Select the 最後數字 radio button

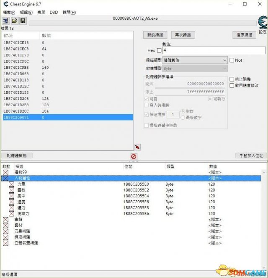pos(183,117)
